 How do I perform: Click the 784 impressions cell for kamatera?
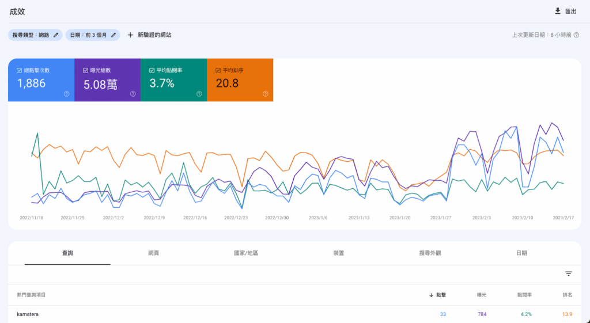click(x=482, y=314)
